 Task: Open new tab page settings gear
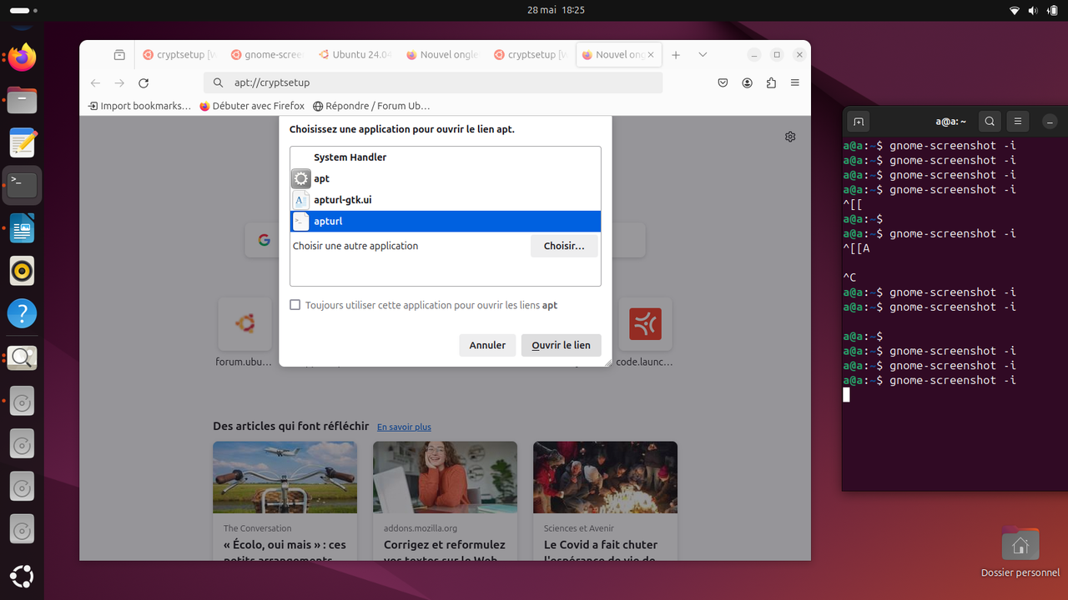[x=790, y=137]
